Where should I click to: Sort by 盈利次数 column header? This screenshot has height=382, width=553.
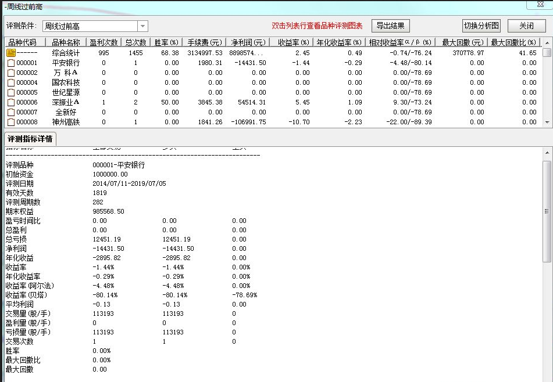[104, 42]
